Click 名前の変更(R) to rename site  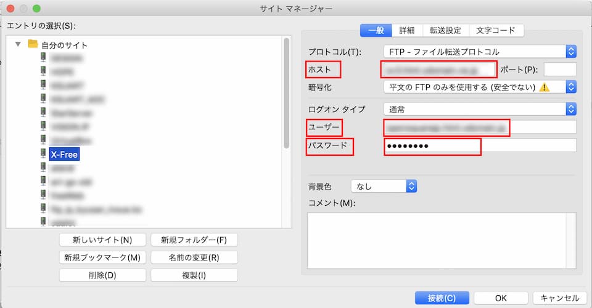click(194, 257)
